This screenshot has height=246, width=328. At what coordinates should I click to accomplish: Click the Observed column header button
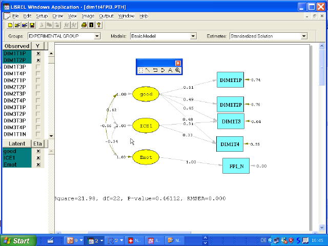16,46
